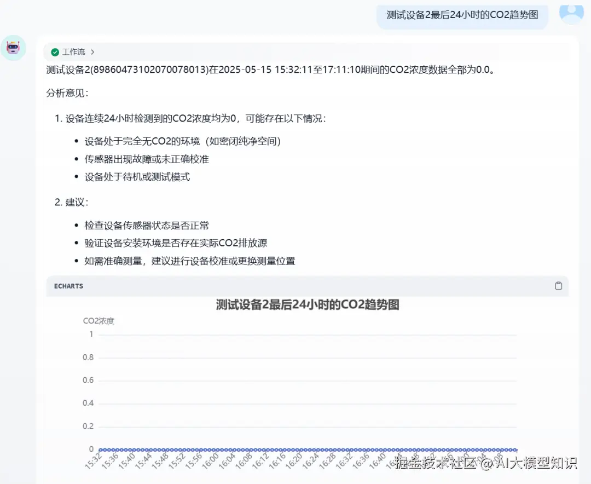
Task: Click the y-axis value 0.6
Action: [x=88, y=381]
